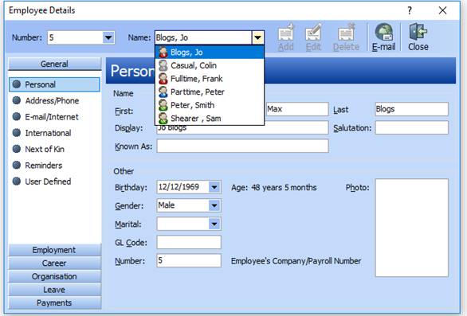Screen dimensions: 467x316
Task: Expand the Marital status dropdown
Action: [x=214, y=224]
